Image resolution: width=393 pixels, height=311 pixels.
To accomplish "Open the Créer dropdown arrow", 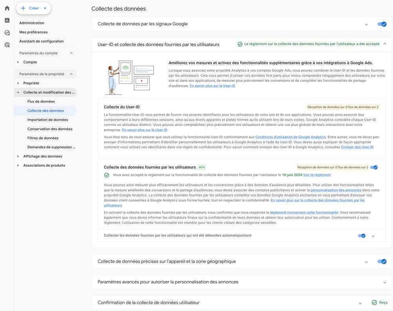I will [x=45, y=8].
